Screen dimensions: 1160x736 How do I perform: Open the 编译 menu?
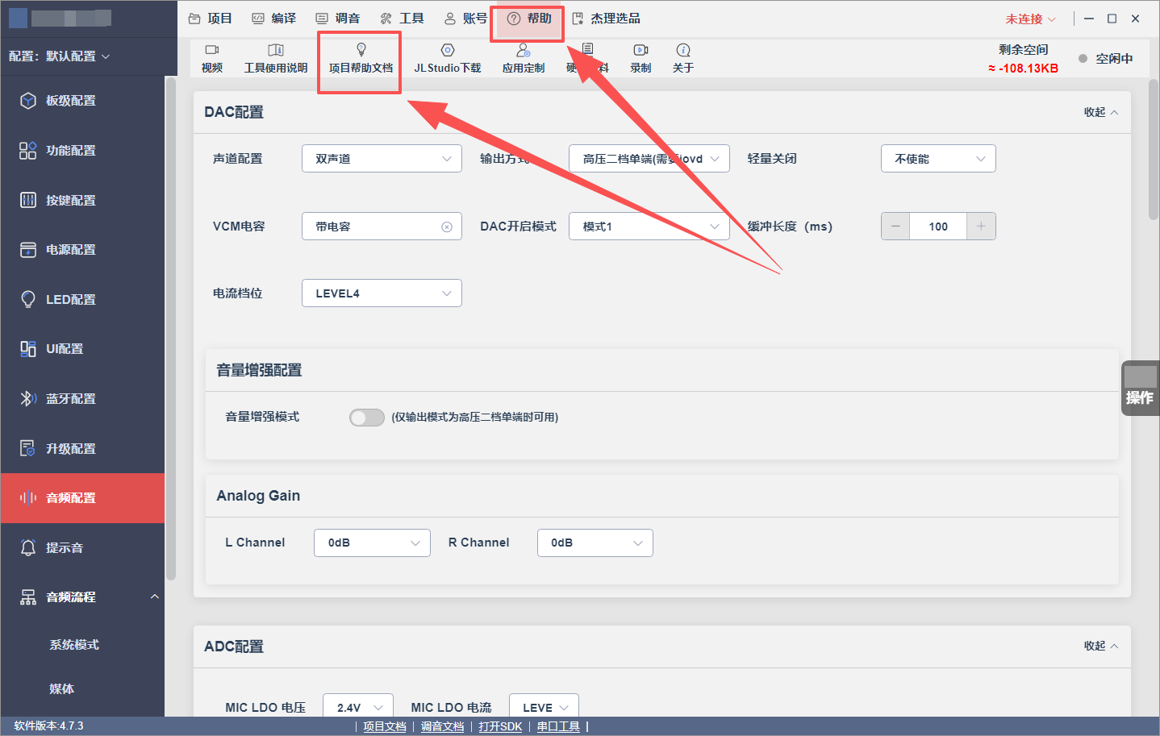[x=274, y=19]
